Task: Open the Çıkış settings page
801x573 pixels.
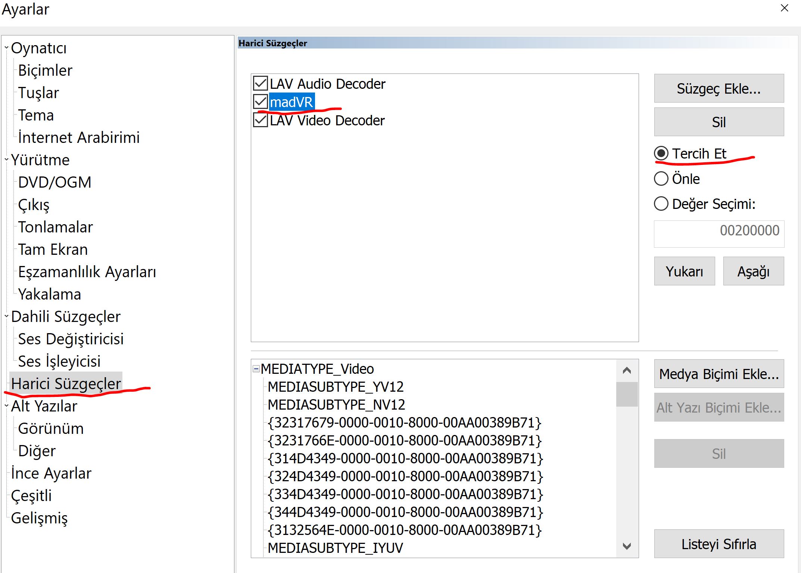Action: (34, 204)
